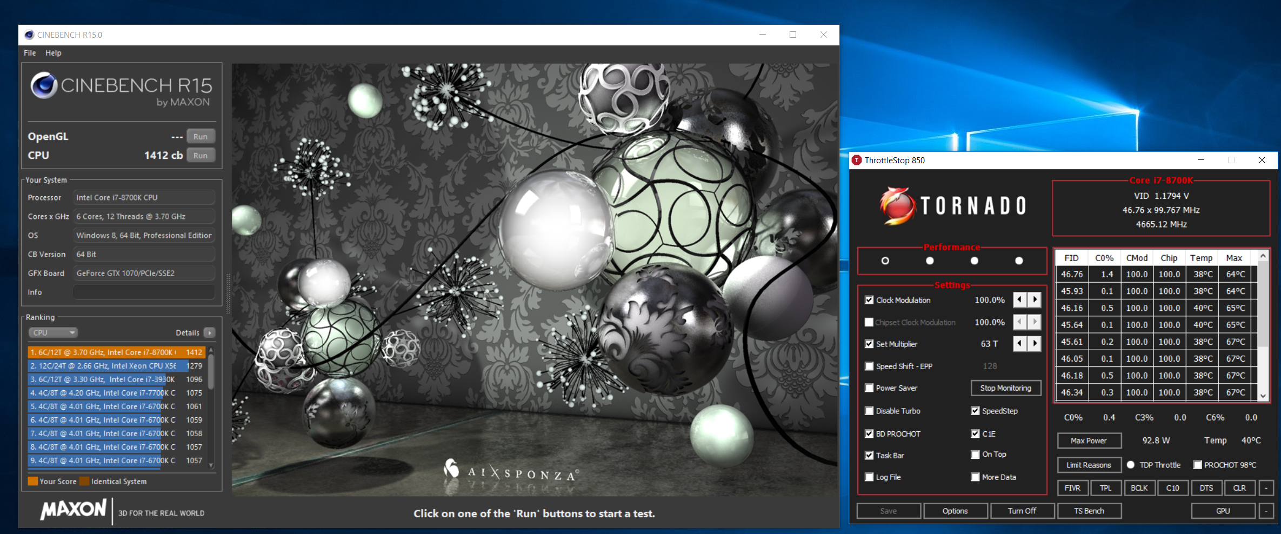Click the CLR button

click(x=1240, y=488)
